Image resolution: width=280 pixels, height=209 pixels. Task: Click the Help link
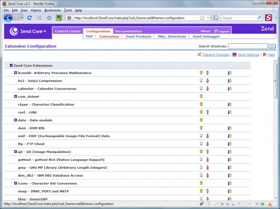(271, 55)
